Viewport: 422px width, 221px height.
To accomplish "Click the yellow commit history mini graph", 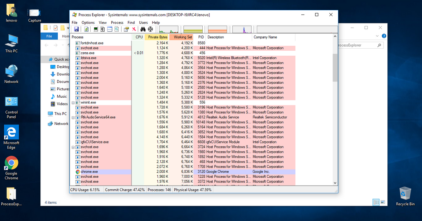I will coord(193,29).
